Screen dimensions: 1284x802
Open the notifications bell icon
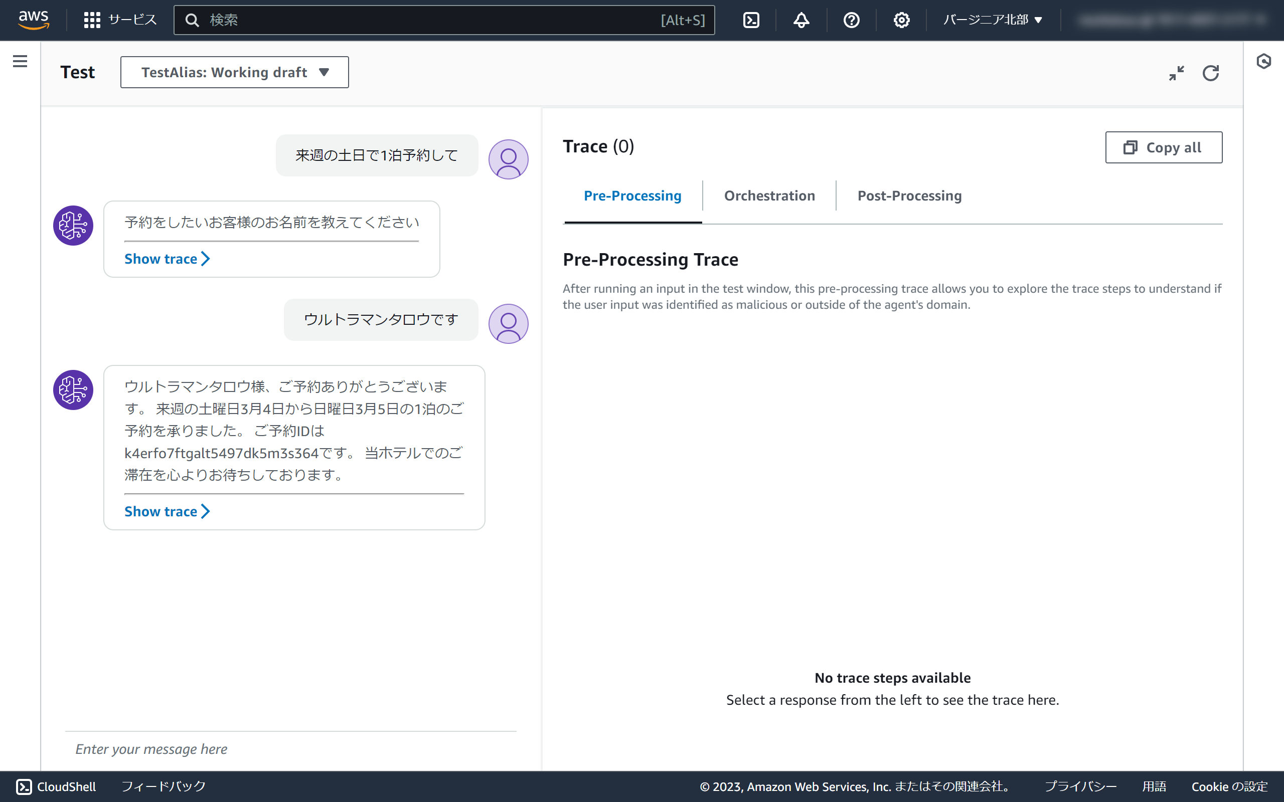(x=801, y=20)
